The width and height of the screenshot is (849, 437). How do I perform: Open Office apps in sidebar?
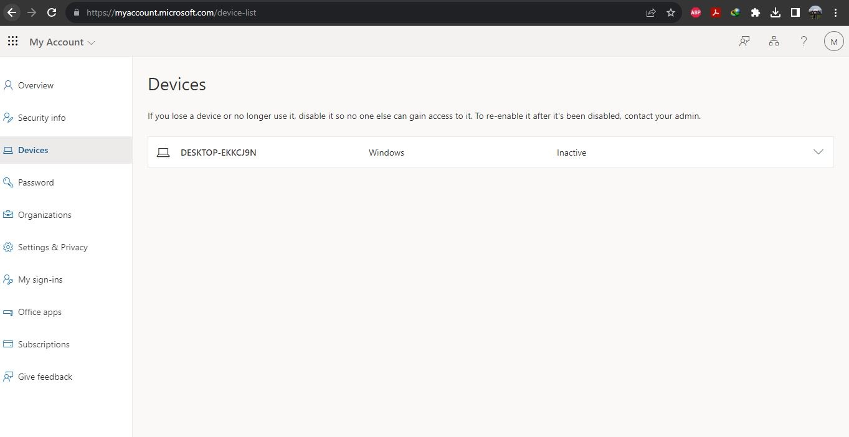point(66,312)
